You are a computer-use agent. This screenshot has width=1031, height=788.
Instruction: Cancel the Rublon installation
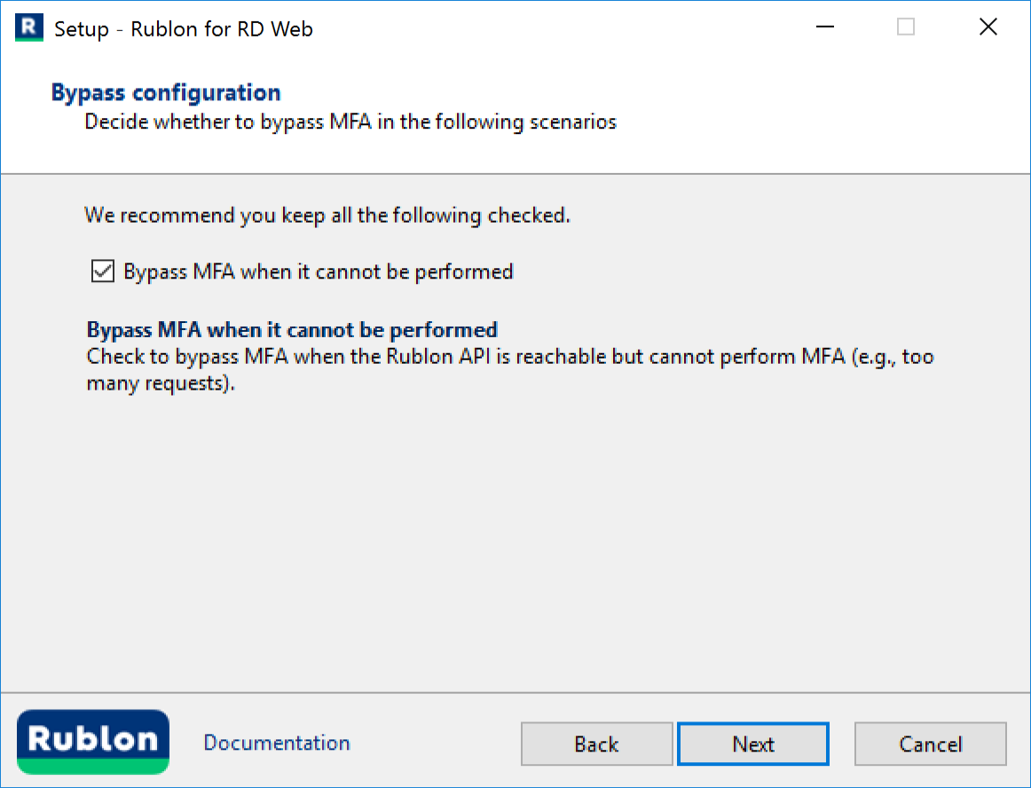point(930,744)
